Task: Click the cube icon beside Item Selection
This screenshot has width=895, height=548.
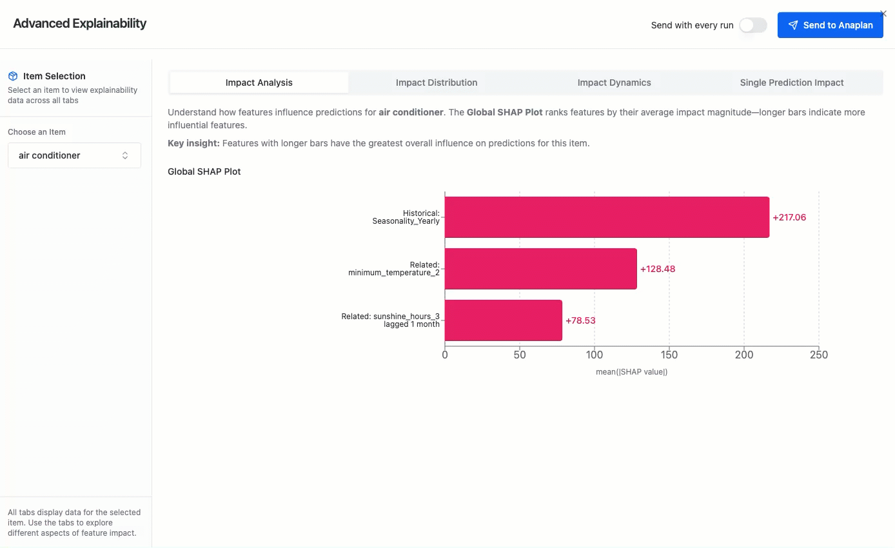Action: click(x=13, y=76)
